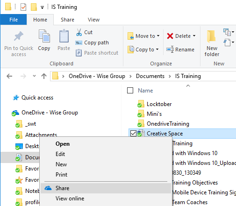Go up one folder level
The image size is (236, 206).
(44, 76)
